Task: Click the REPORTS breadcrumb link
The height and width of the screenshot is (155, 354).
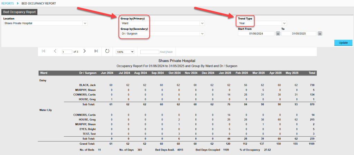Action: [x=8, y=3]
